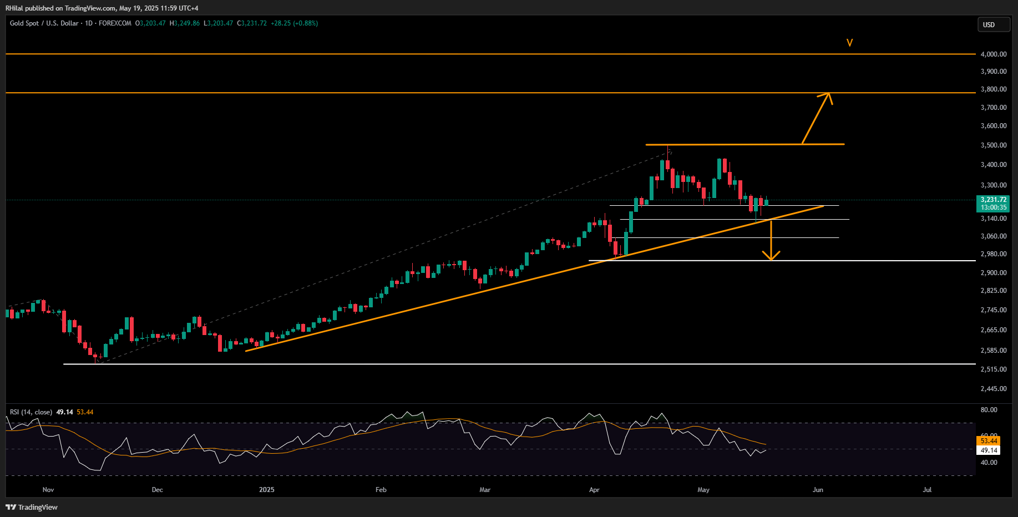This screenshot has height=517, width=1018.
Task: Click the close value C3,231.72
Action: tap(252, 23)
